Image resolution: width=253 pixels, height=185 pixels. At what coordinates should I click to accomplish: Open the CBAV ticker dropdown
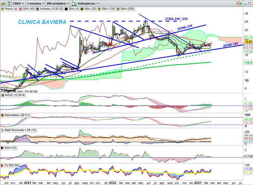18,3
